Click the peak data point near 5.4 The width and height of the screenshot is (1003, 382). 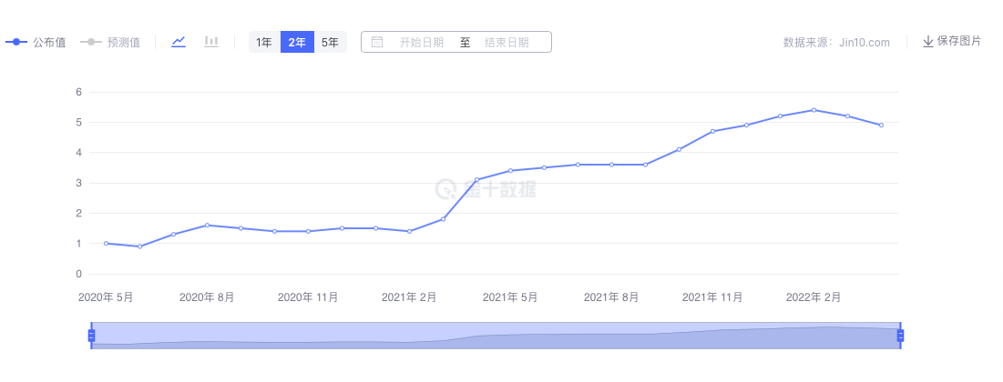click(814, 110)
